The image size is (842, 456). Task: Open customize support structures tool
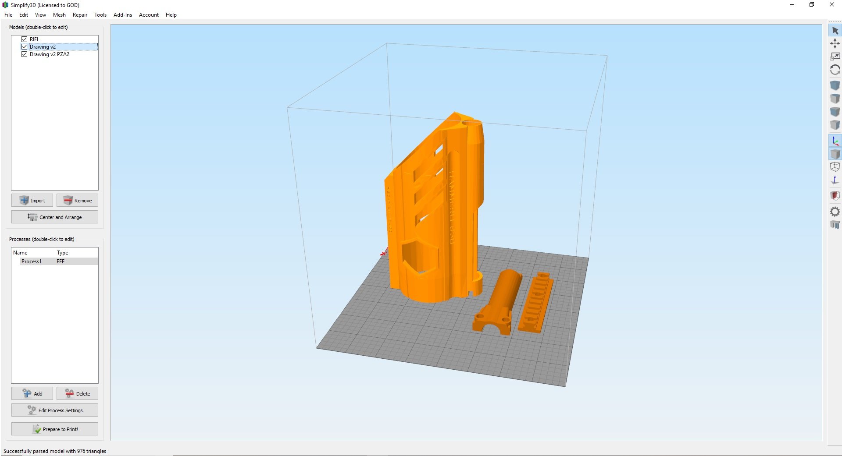click(x=835, y=225)
